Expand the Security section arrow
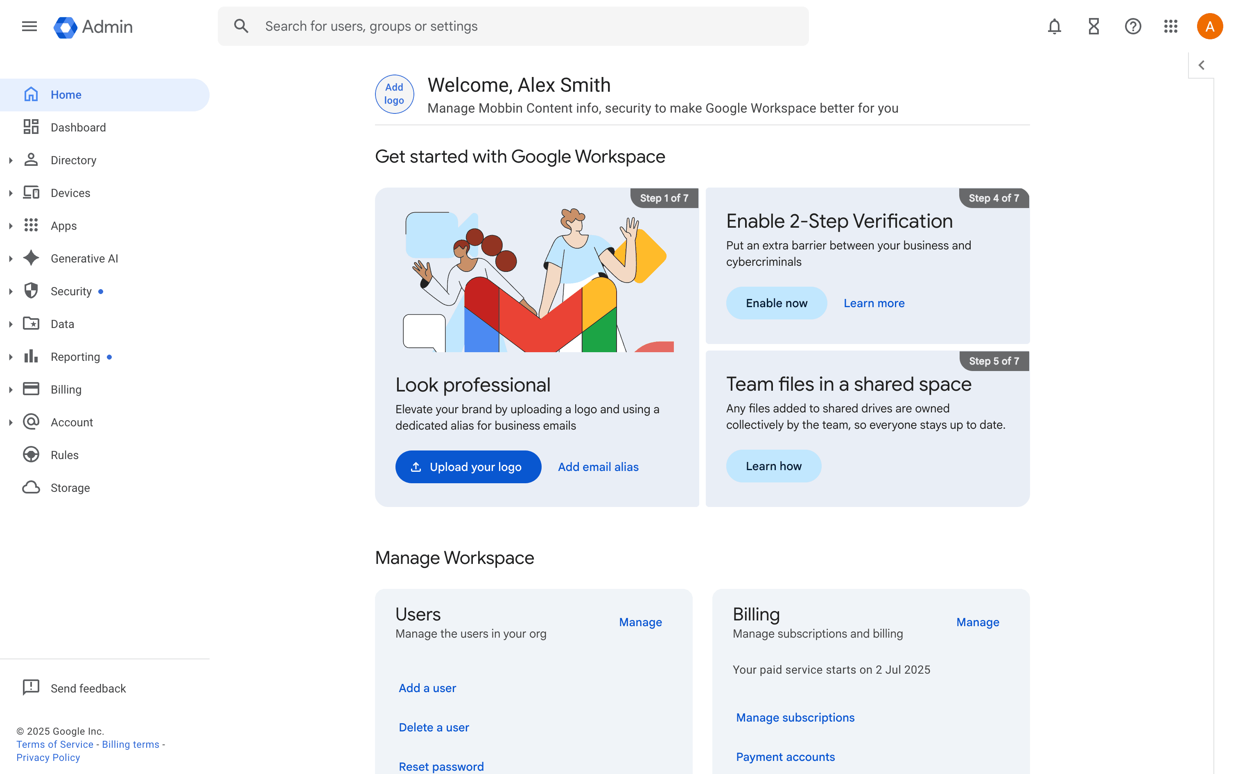The height and width of the screenshot is (774, 1238). 10,291
